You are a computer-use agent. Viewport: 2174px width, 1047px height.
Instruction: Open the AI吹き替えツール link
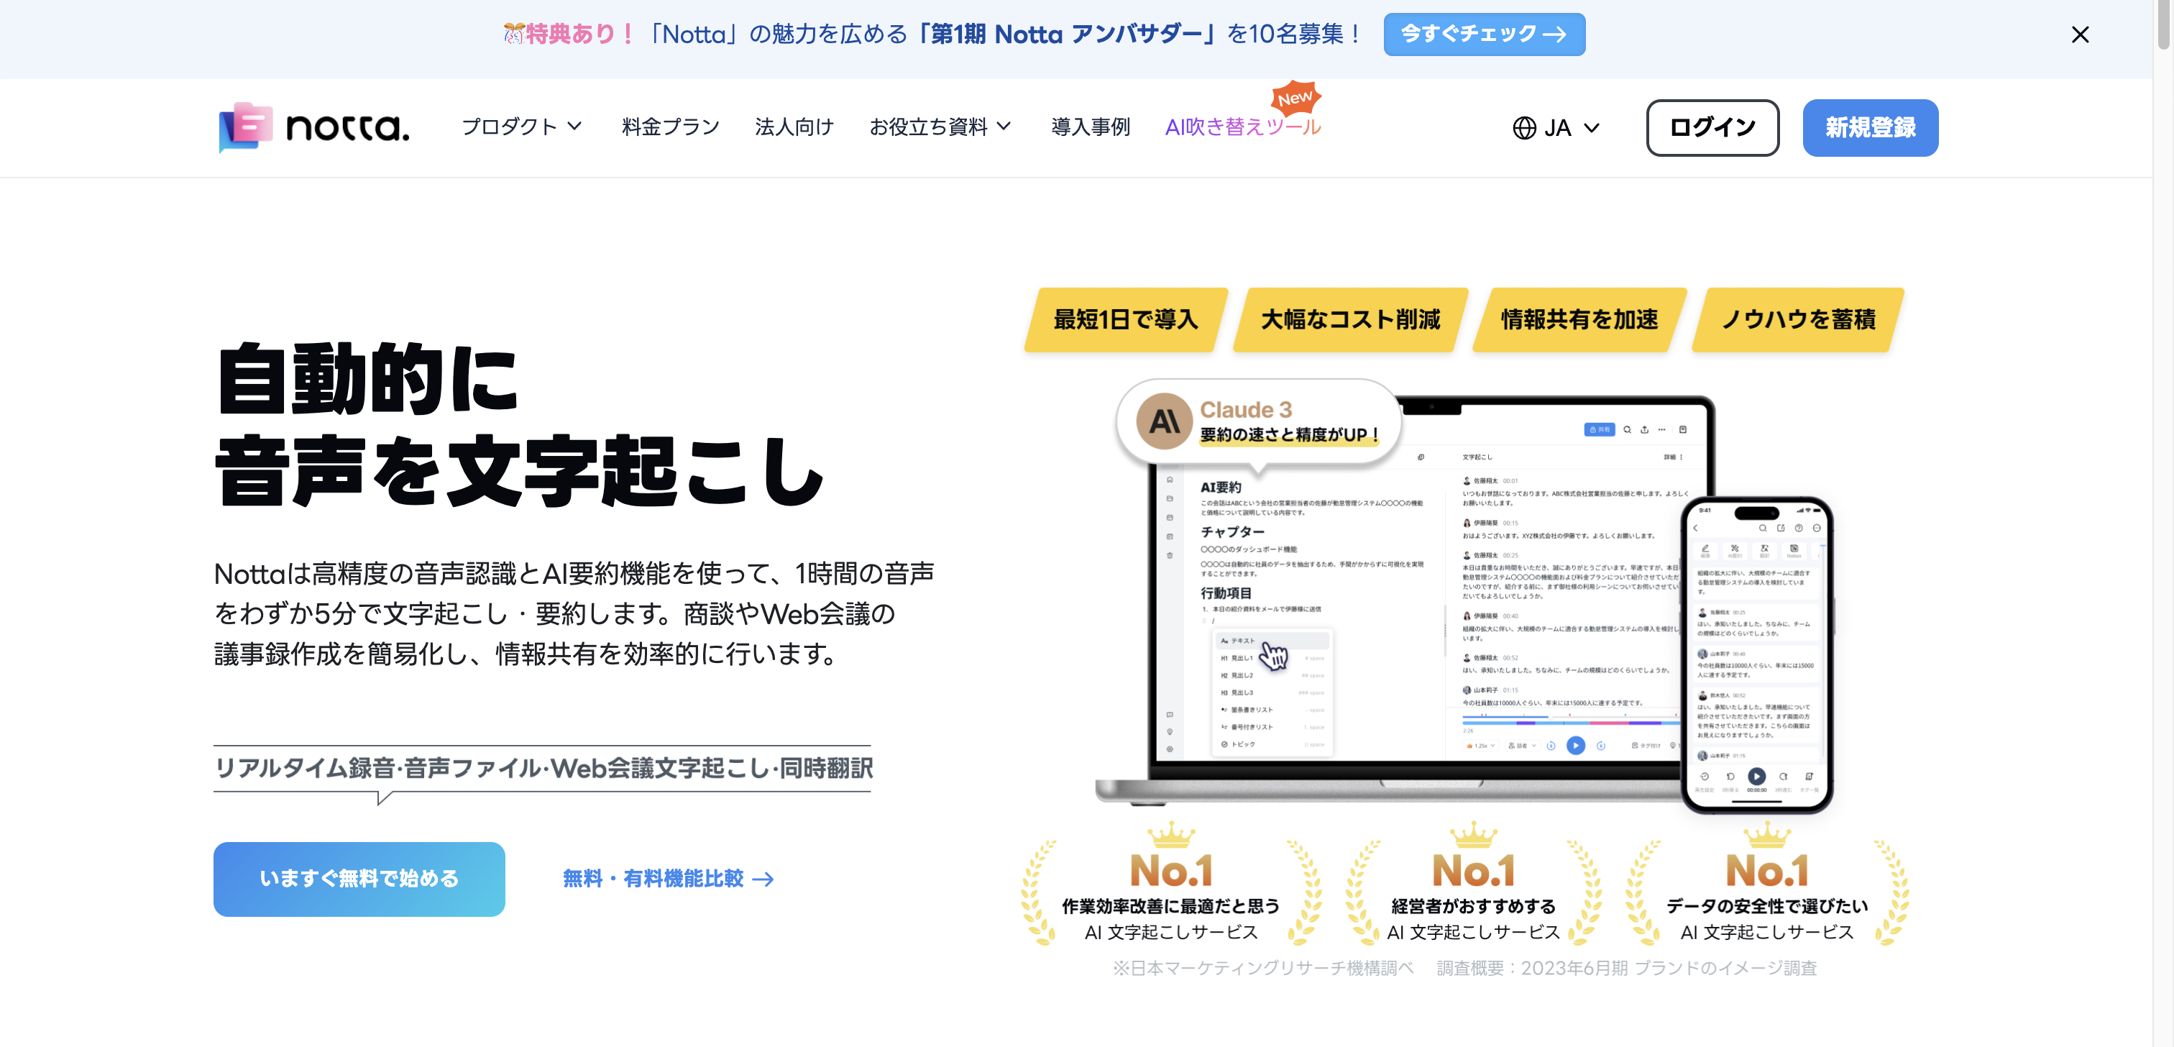coord(1242,127)
